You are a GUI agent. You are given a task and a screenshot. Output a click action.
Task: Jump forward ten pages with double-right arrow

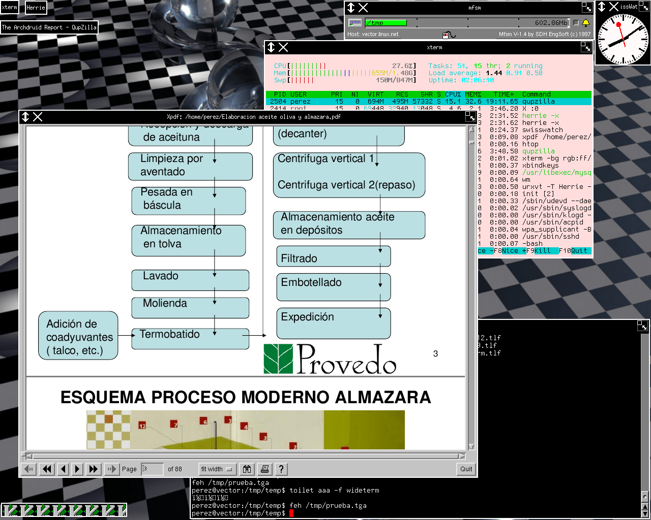click(93, 469)
